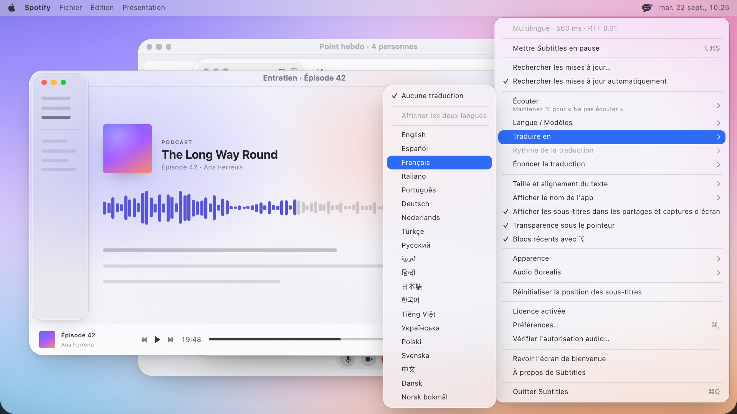Click Mettre Subtitles en pause
The image size is (737, 414).
pyautogui.click(x=612, y=48)
